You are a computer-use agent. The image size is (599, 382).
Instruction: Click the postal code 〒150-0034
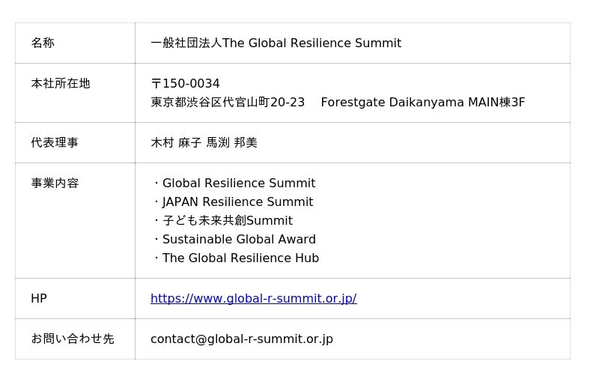click(185, 84)
